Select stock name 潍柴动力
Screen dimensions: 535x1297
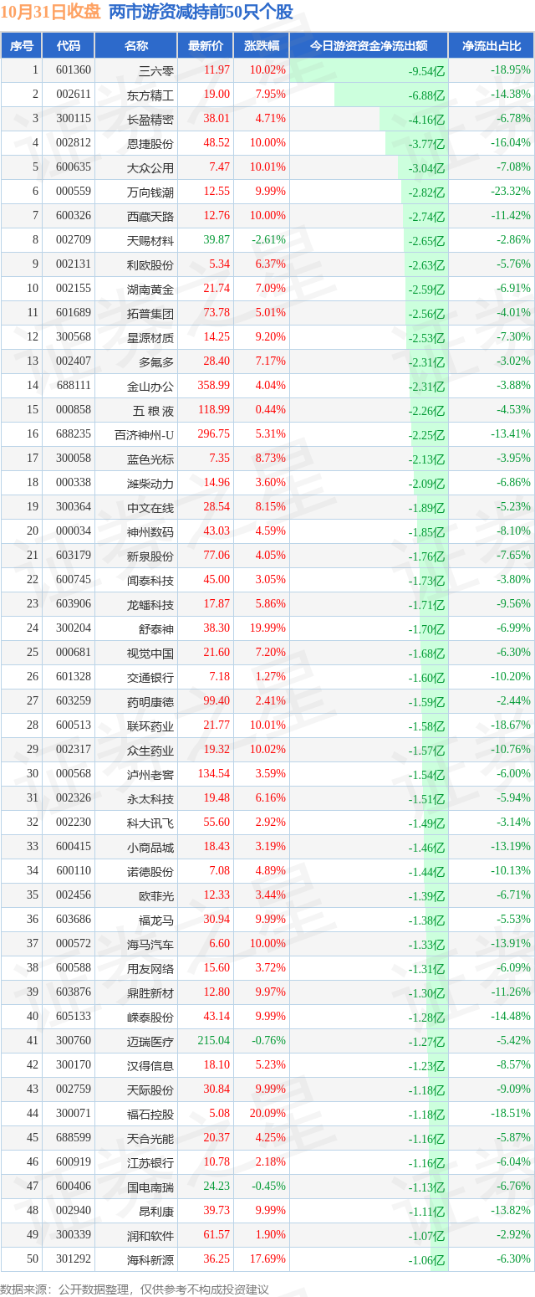(150, 483)
